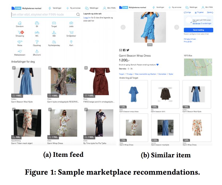This screenshot has width=222, height=185.
Task: Open Pris på lån link
Action: coord(188,41)
